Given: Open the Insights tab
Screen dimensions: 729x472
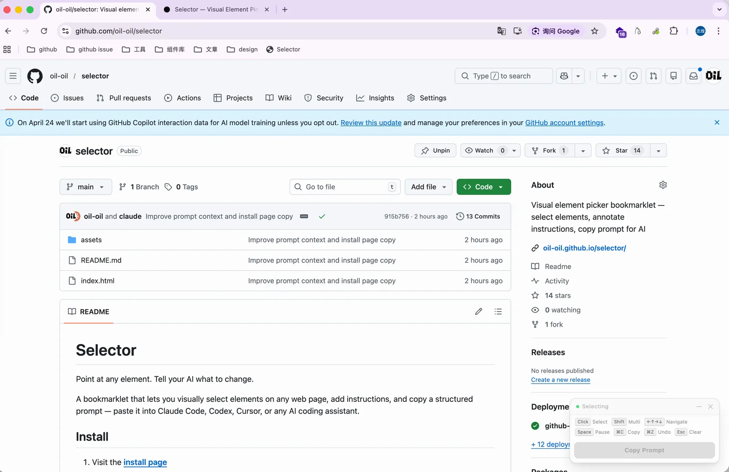Looking at the screenshot, I should tap(375, 98).
